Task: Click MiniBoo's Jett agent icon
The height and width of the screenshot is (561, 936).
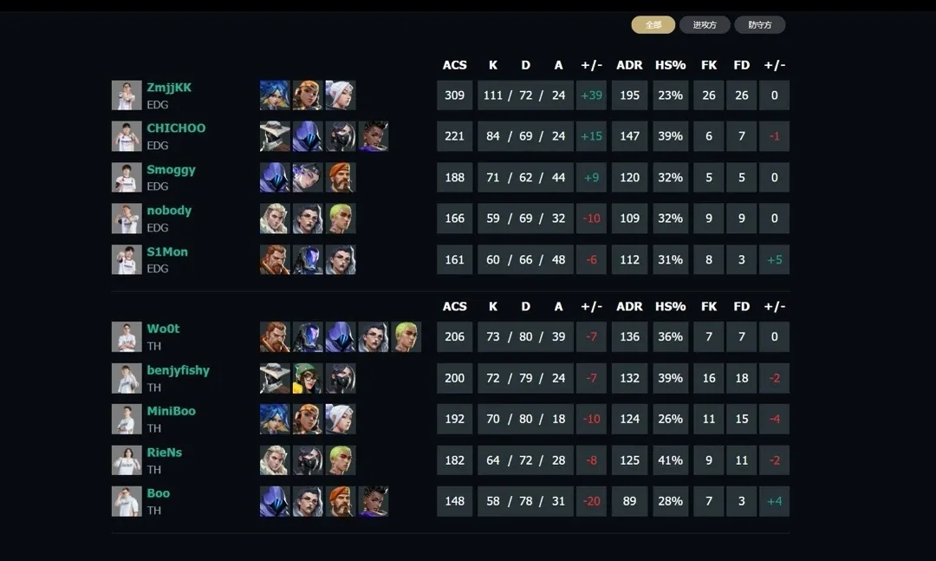Action: click(341, 419)
